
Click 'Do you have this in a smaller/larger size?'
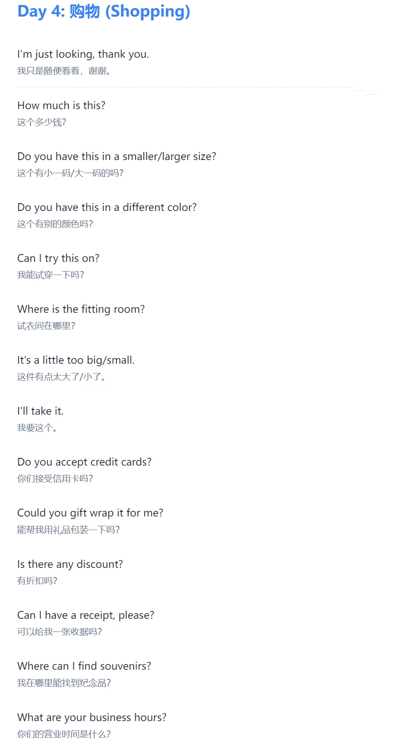click(x=117, y=156)
